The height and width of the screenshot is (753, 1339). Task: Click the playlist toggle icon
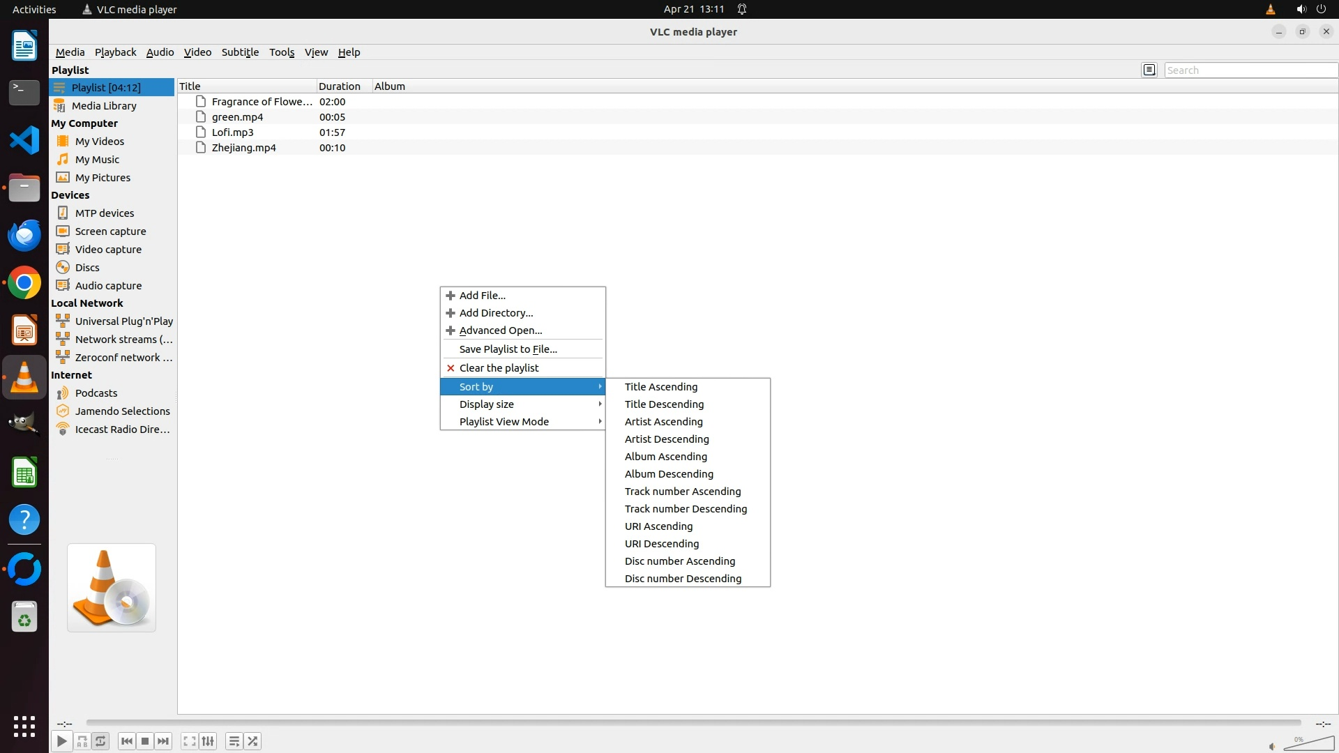[234, 741]
